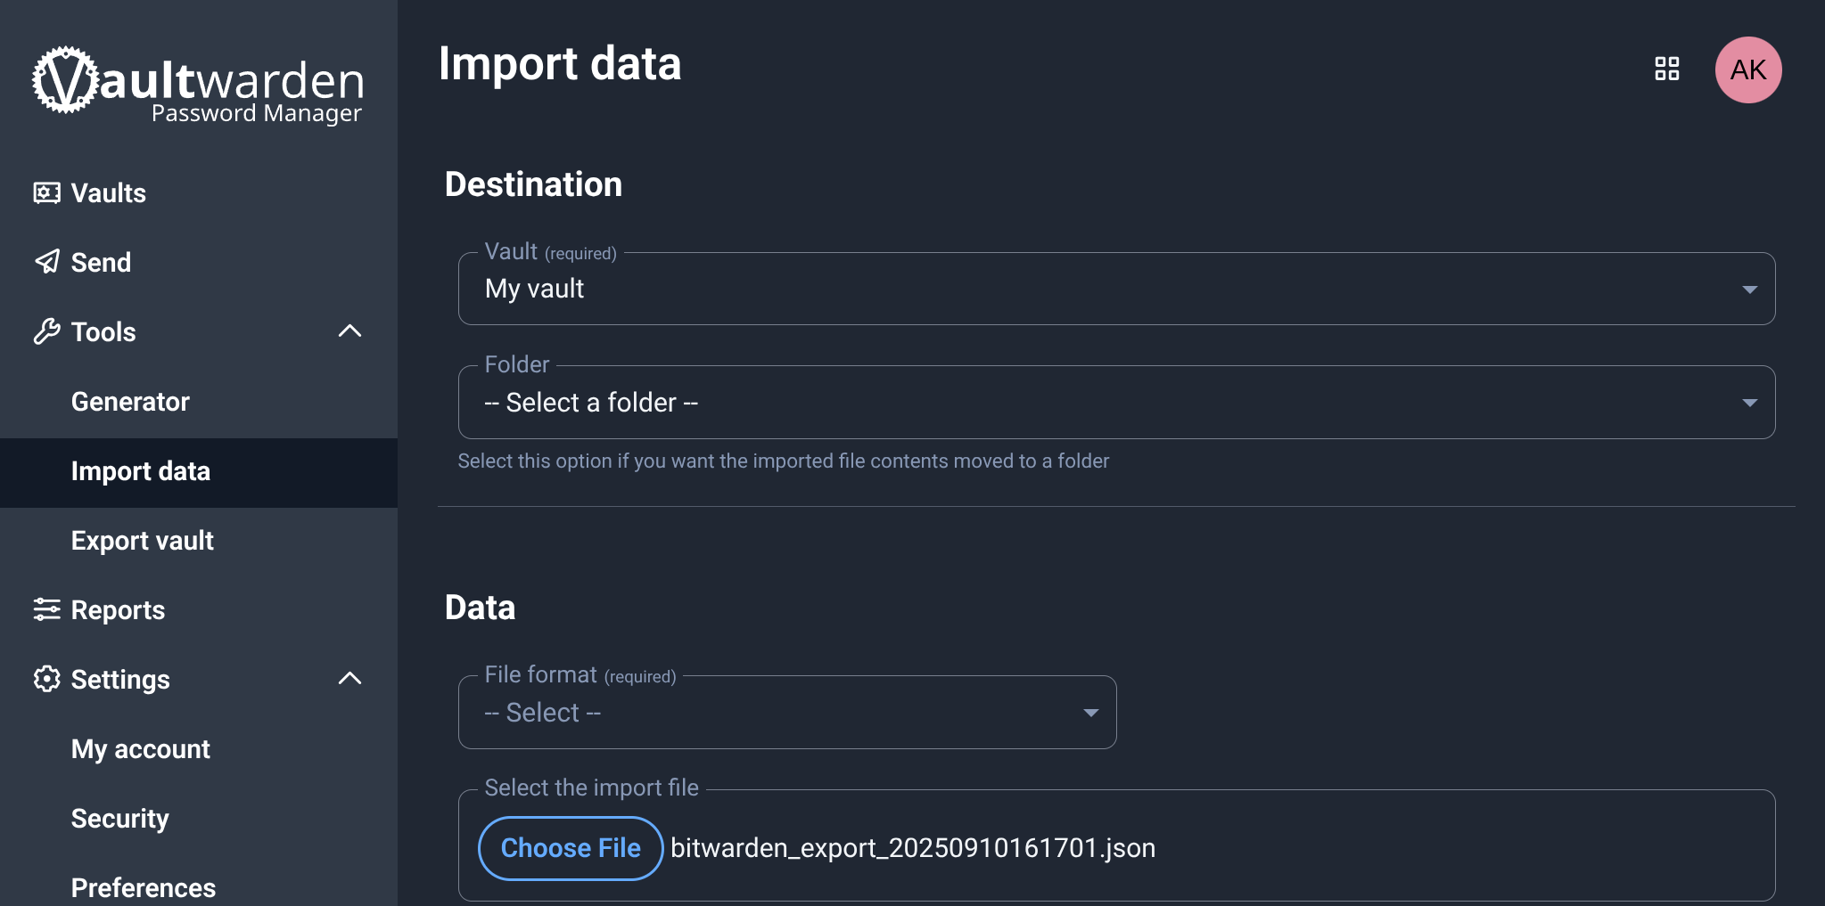
Task: Open the Vault dropdown showing My vault
Action: click(x=1115, y=289)
